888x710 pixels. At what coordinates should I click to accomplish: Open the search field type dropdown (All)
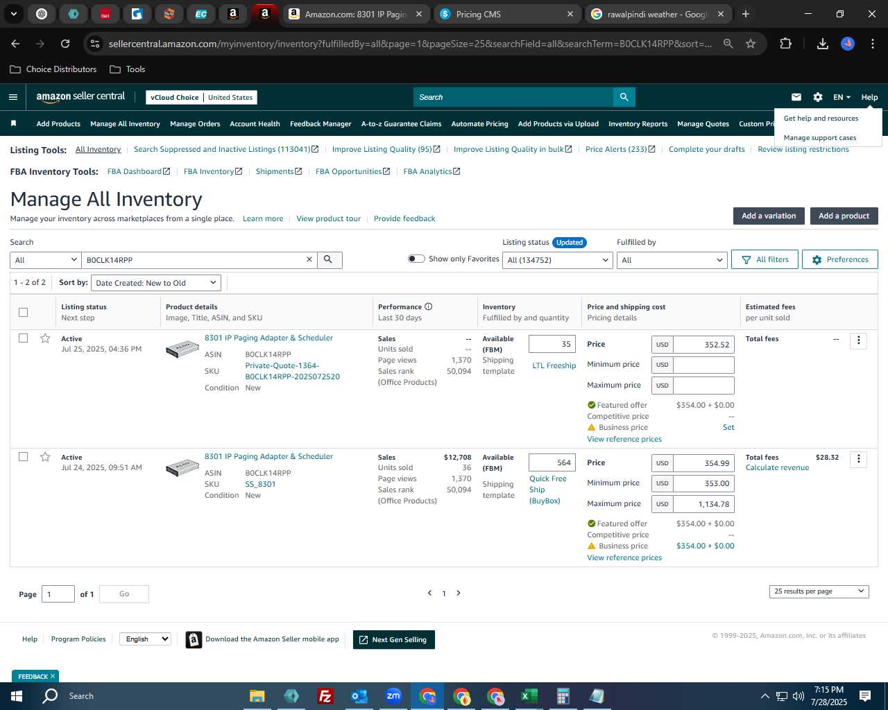tap(46, 260)
